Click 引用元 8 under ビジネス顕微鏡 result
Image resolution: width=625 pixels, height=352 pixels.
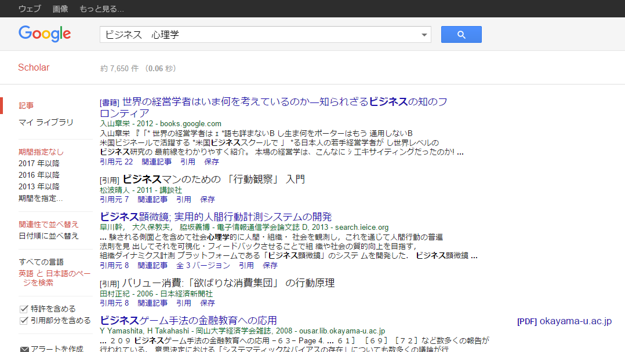[114, 265]
